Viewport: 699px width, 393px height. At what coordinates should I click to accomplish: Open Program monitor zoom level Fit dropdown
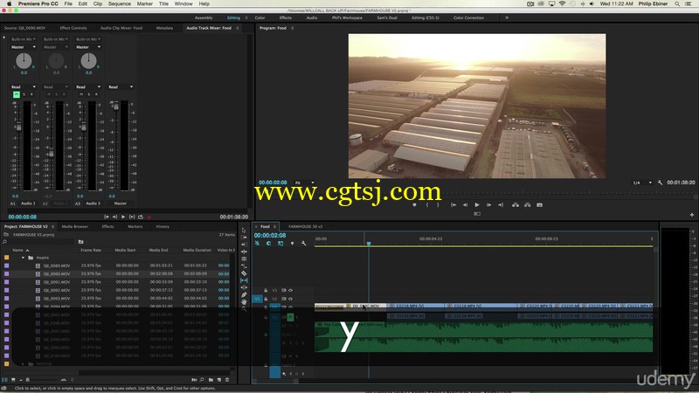[x=305, y=183]
